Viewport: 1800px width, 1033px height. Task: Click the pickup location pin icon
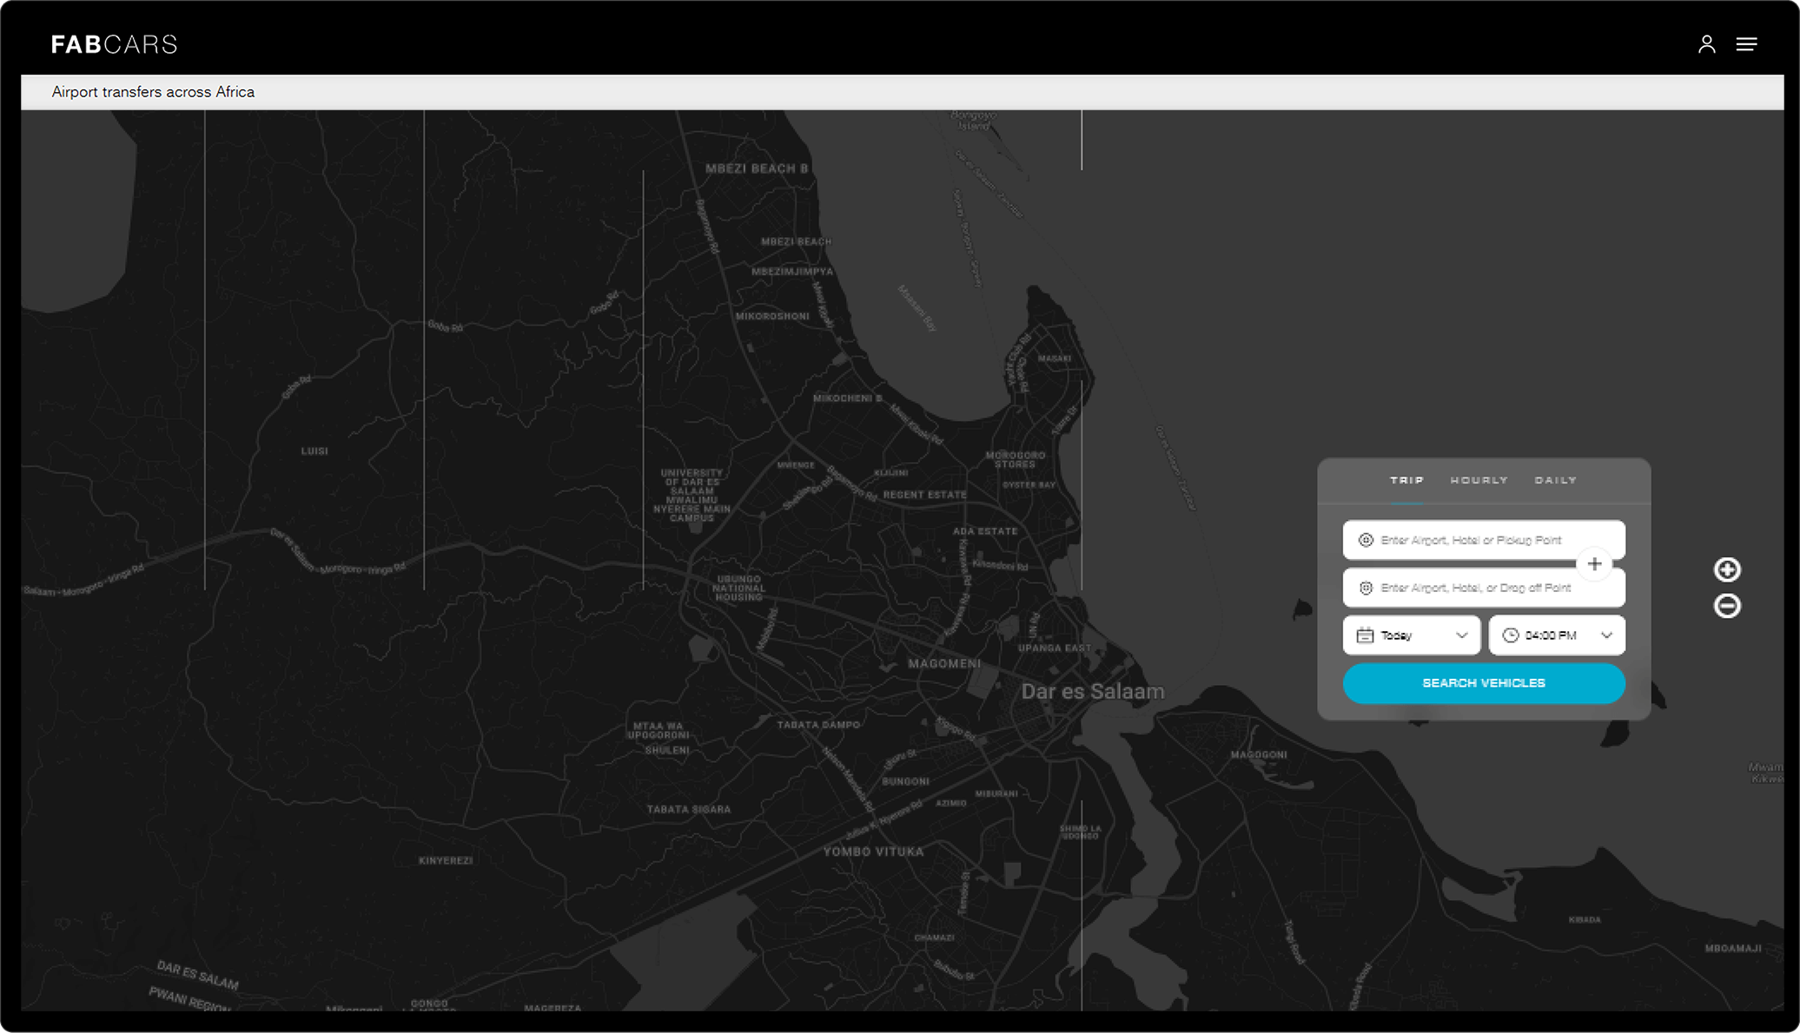click(x=1366, y=540)
